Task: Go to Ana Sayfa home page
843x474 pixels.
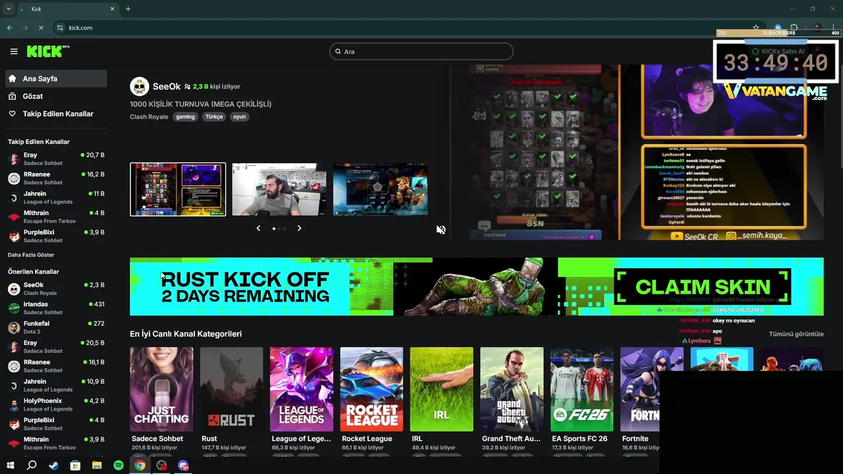Action: coord(56,78)
